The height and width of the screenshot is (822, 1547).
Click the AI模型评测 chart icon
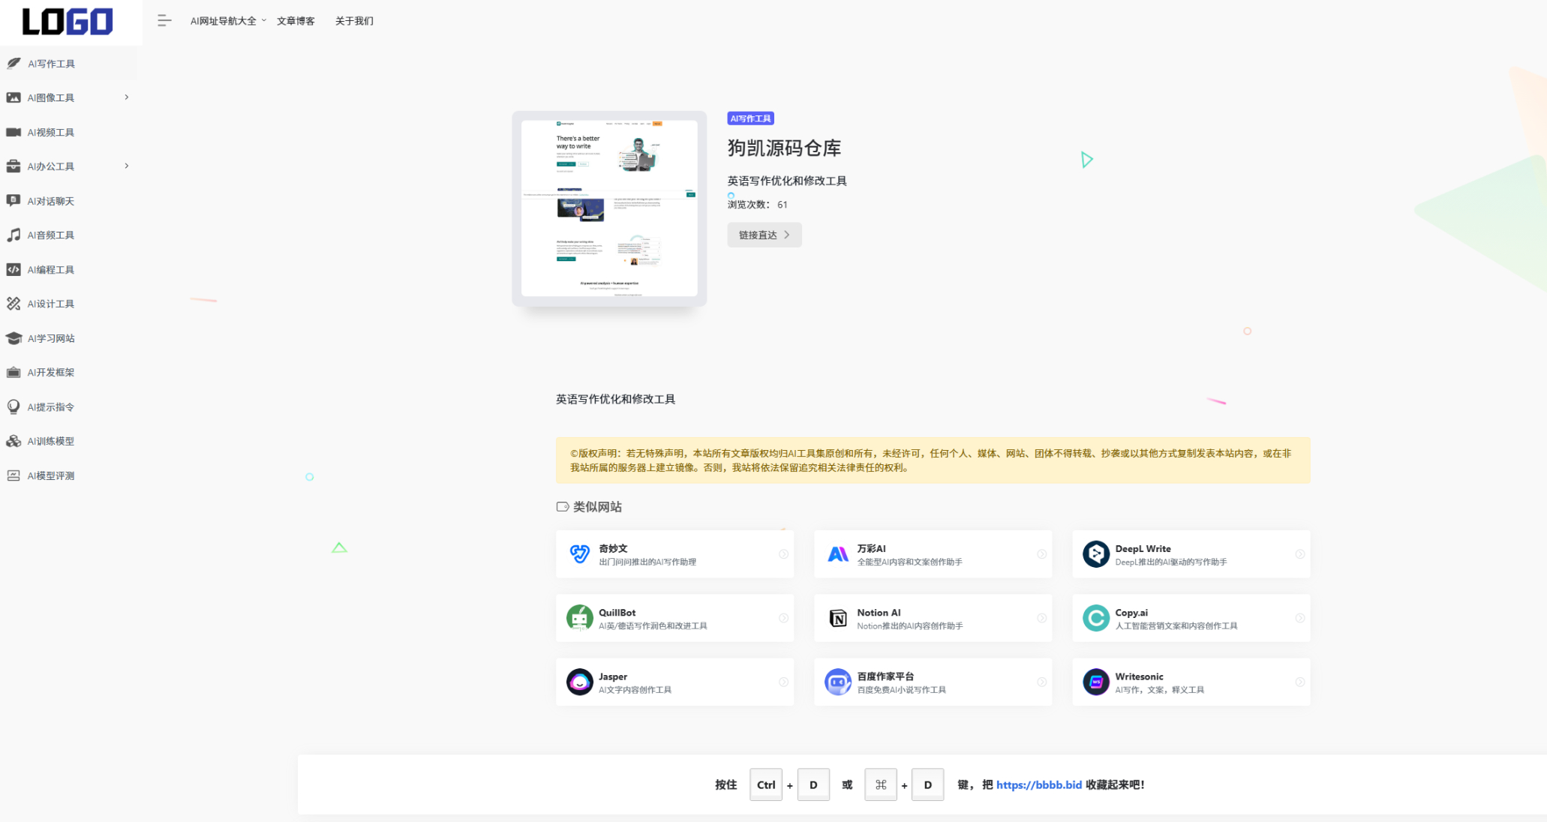[14, 475]
